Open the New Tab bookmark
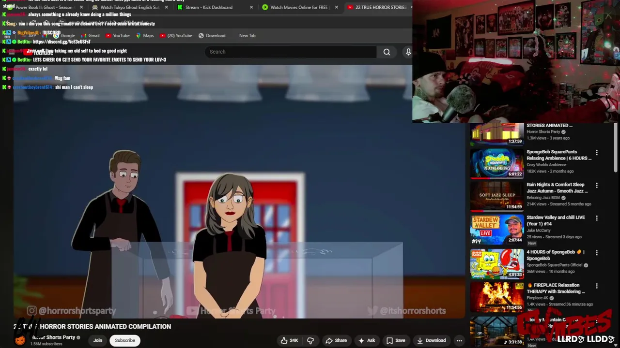 coord(247,35)
